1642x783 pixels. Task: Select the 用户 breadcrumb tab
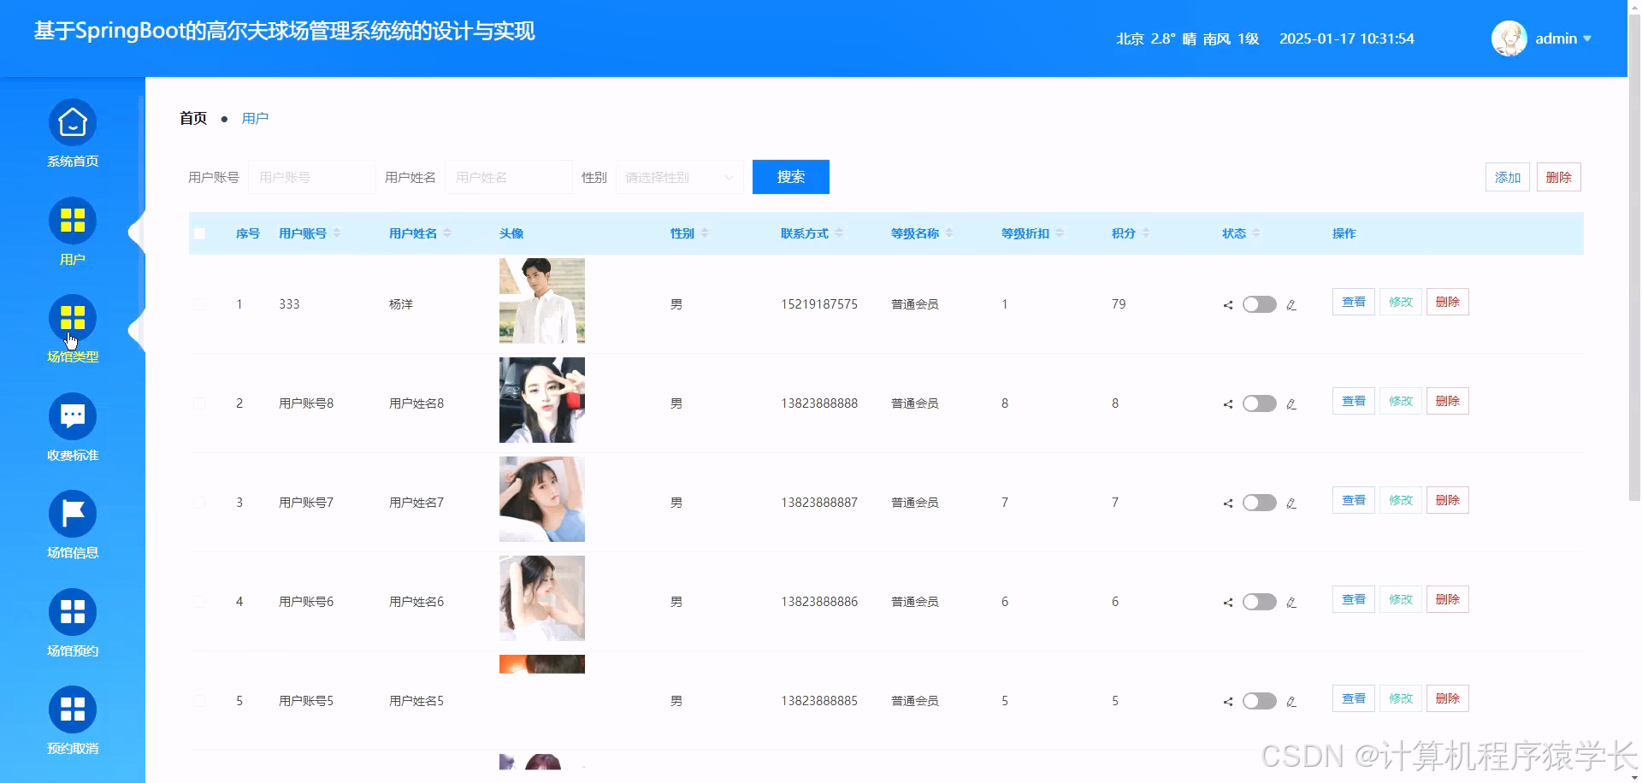(255, 118)
